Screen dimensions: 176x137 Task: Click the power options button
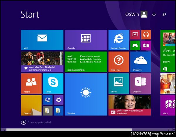click(x=154, y=14)
